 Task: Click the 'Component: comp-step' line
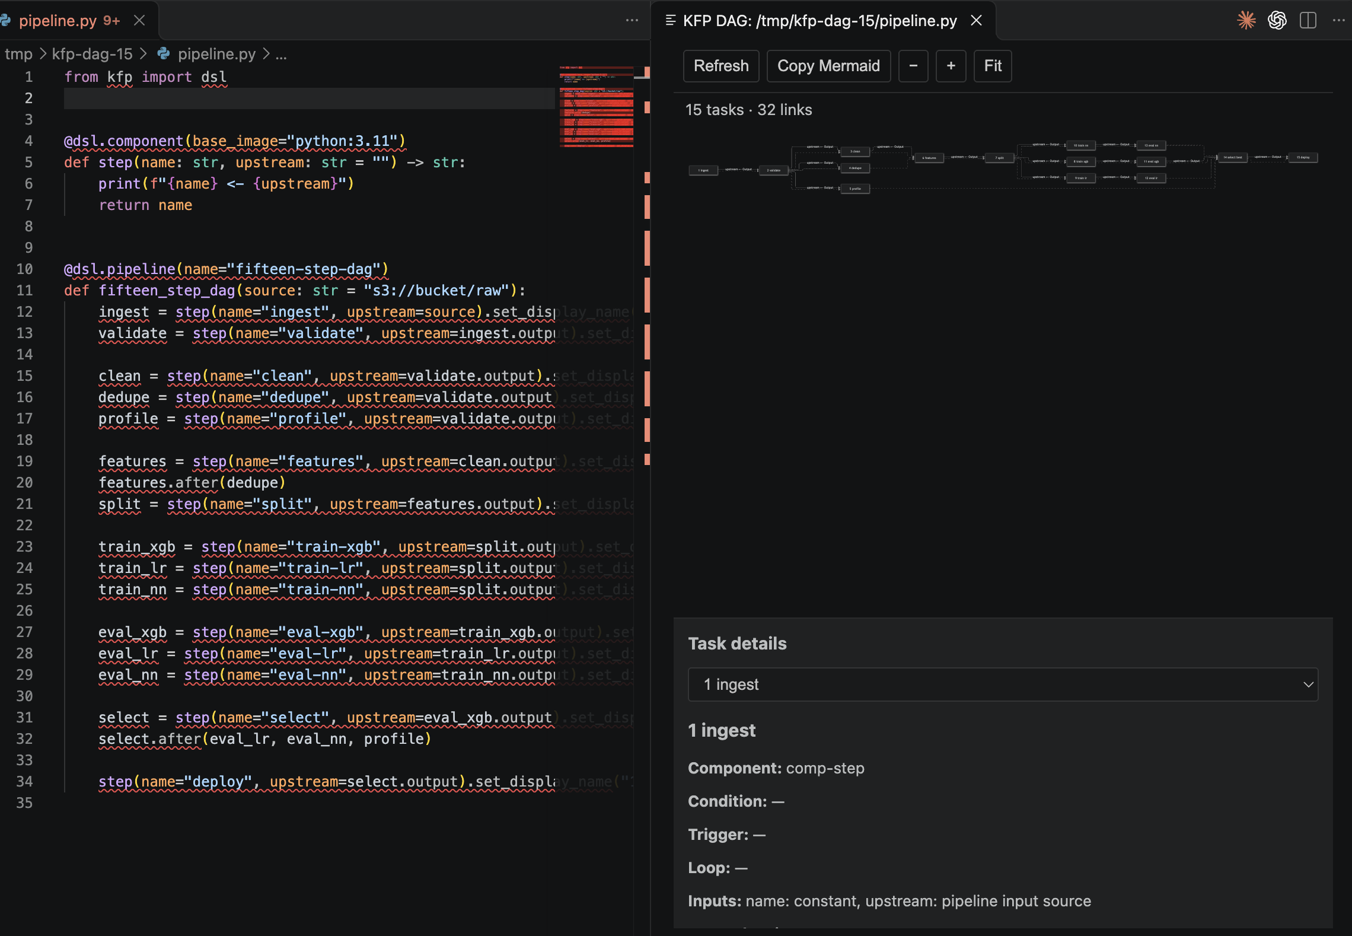pyautogui.click(x=776, y=768)
